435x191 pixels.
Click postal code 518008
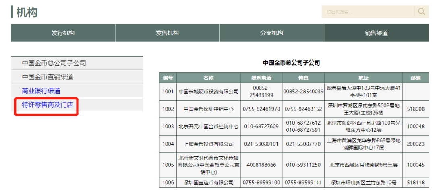coord(416,109)
